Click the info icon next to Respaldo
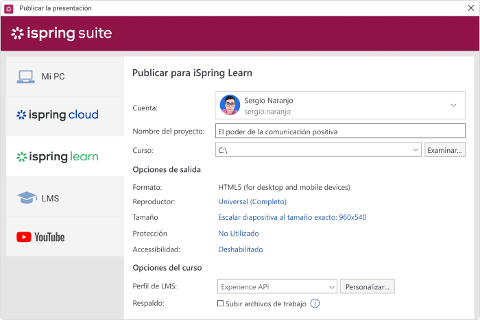The image size is (480, 320). pyautogui.click(x=315, y=304)
